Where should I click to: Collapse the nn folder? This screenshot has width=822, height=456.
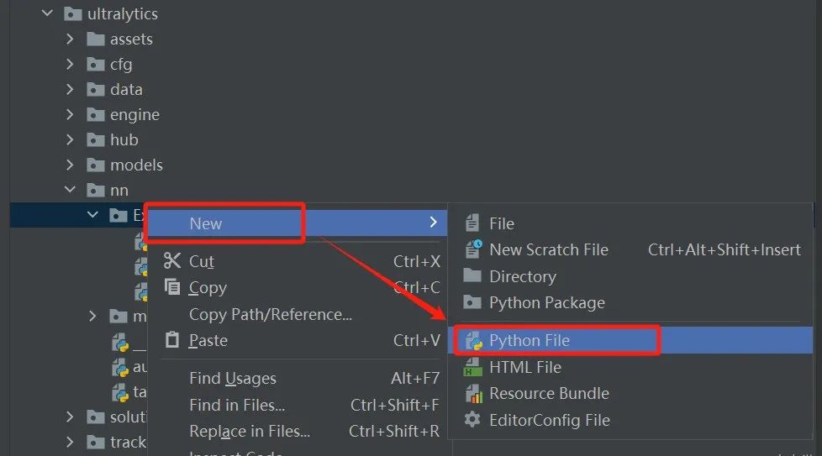pos(70,190)
